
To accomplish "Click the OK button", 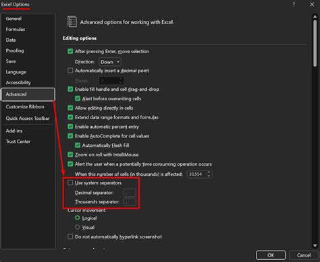I will click(271, 255).
